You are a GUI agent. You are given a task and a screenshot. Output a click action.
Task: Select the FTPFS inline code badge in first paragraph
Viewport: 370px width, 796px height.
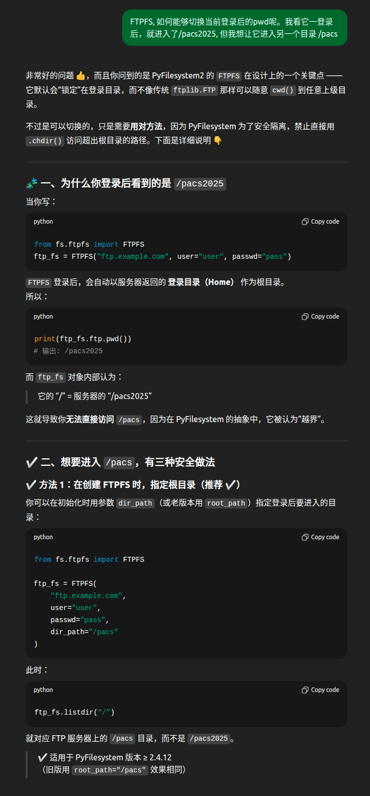coord(229,76)
